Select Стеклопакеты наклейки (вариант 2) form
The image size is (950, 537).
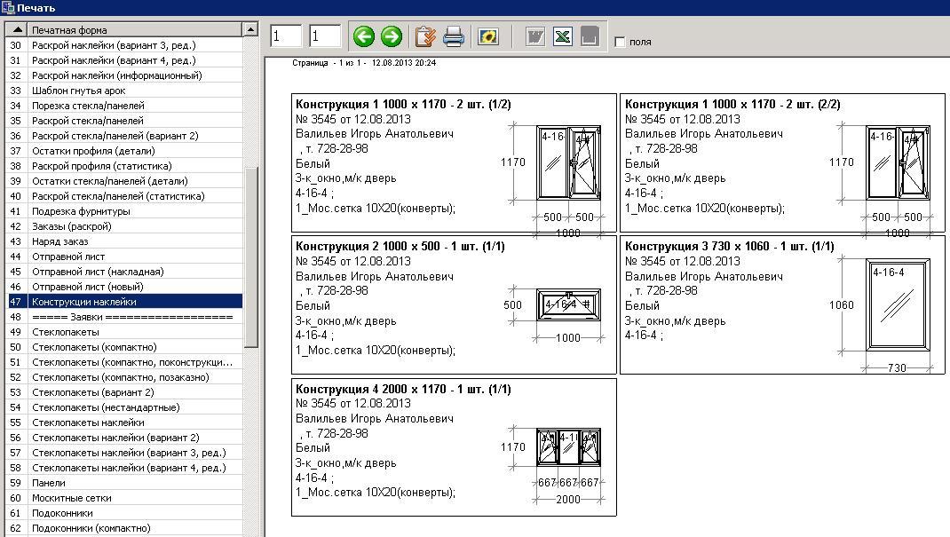click(124, 438)
